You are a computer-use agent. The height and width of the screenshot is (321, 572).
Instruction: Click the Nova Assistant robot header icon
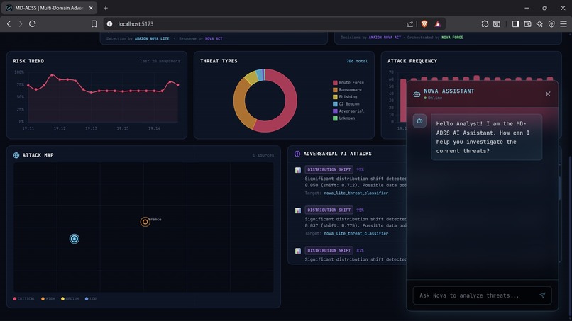[x=417, y=94]
